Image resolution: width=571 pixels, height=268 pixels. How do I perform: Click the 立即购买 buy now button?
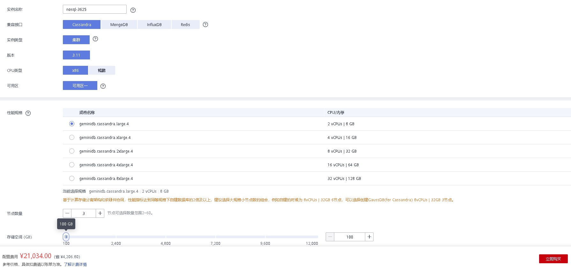(x=553, y=259)
